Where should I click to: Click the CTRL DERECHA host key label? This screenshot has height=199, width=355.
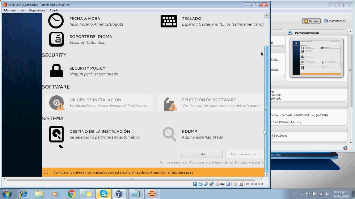tap(253, 184)
